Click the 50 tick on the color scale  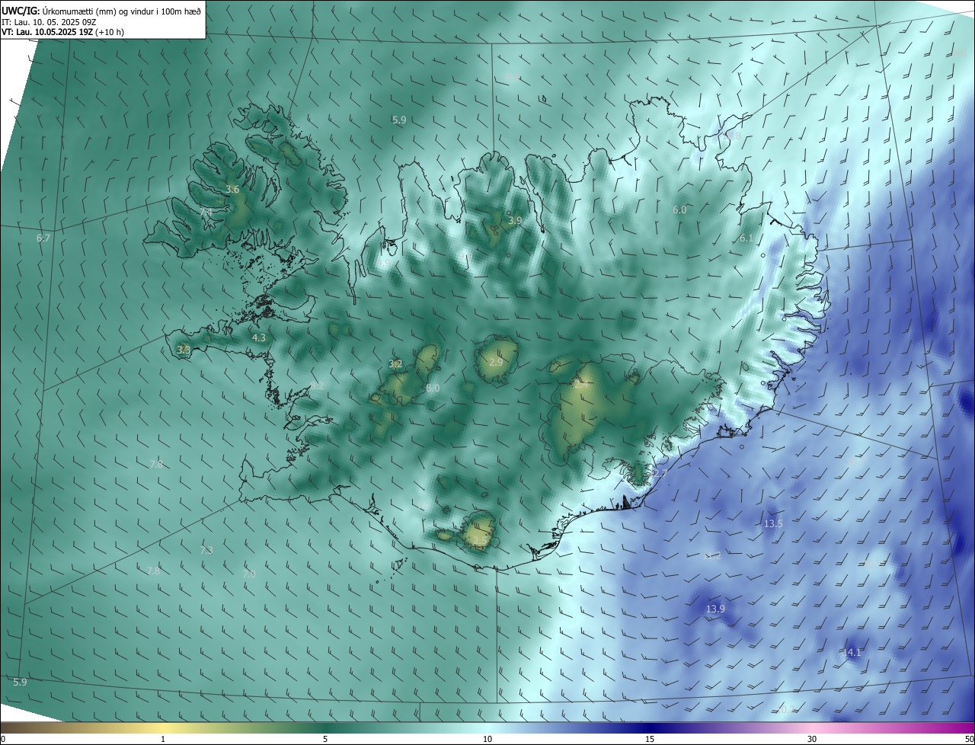(x=970, y=740)
